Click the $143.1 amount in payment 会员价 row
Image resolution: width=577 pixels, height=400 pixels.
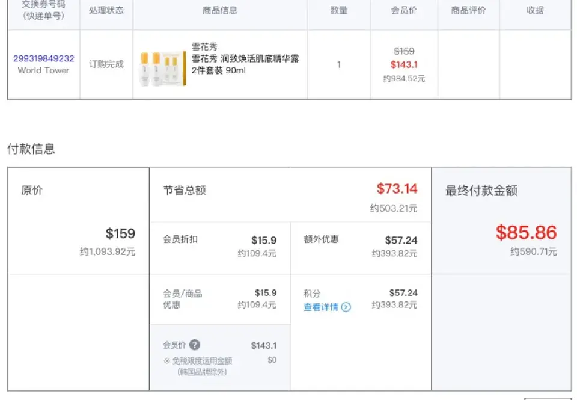pos(264,345)
